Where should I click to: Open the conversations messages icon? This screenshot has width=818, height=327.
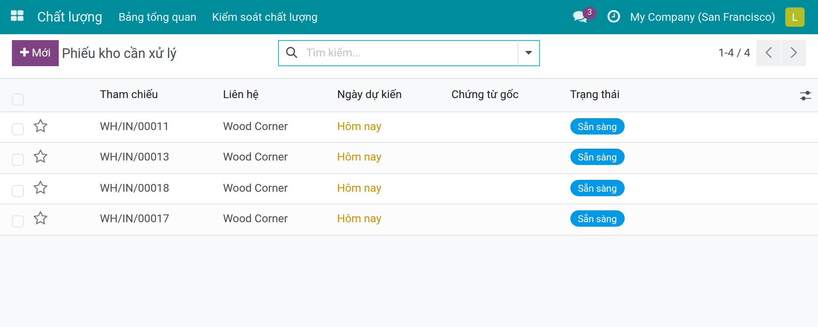(x=580, y=17)
